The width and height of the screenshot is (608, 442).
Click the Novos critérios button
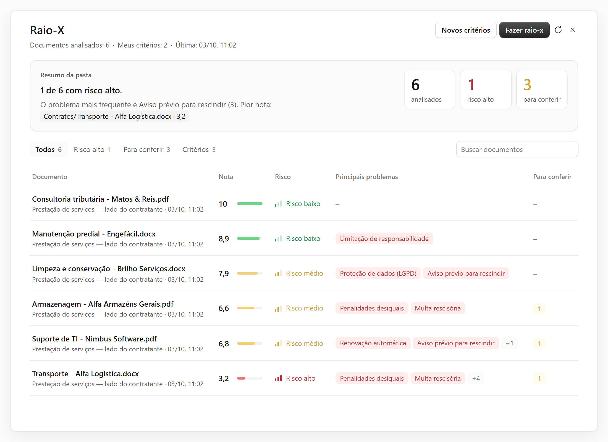coord(466,30)
